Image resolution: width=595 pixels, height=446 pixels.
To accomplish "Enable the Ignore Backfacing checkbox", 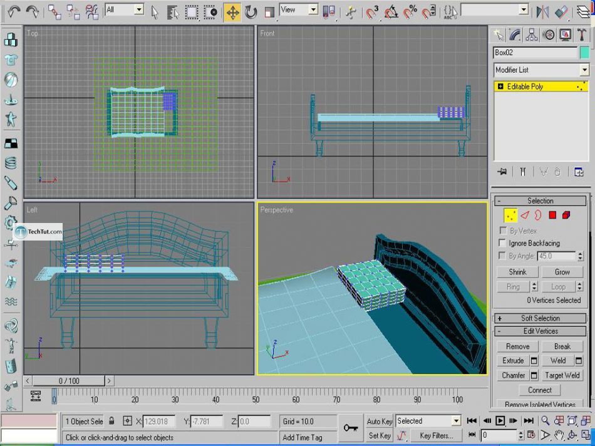I will tap(504, 243).
